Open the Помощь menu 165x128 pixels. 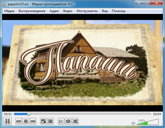(x=119, y=11)
